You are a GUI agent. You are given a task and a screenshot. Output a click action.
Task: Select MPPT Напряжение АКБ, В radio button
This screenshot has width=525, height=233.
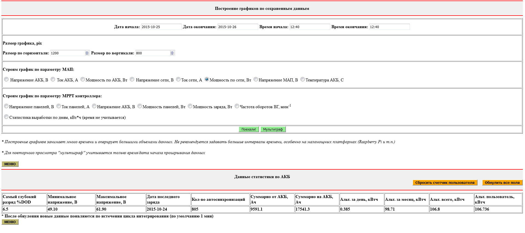point(94,106)
